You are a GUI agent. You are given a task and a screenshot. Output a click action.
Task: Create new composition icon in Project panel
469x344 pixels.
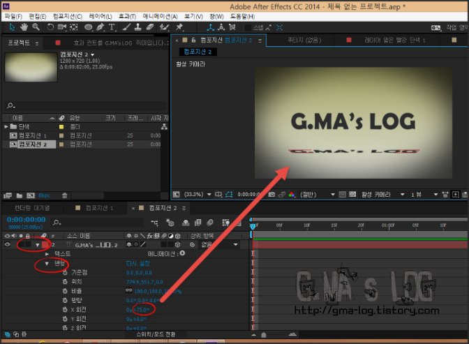[x=31, y=195]
